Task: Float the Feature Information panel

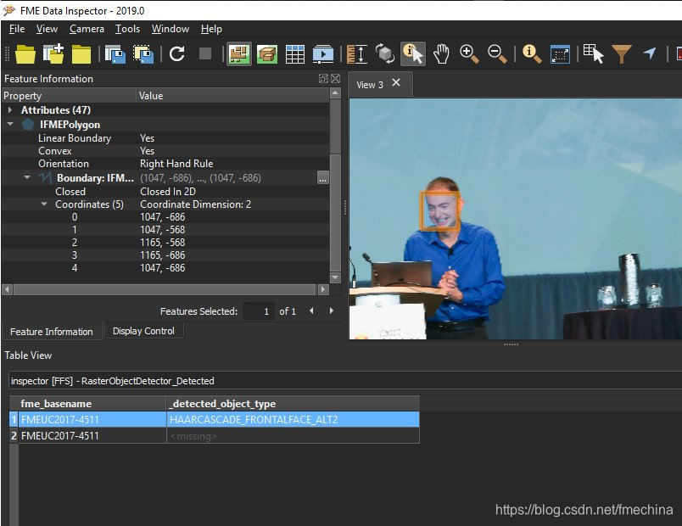Action: tap(323, 78)
